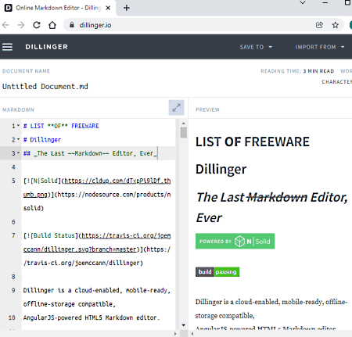Open the browser home page icon

point(52,25)
